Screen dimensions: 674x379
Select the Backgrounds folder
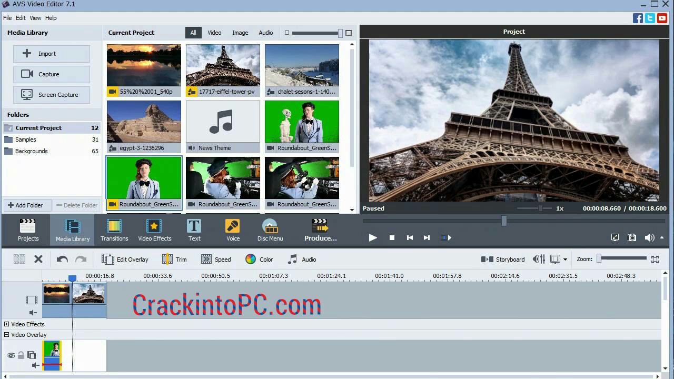[x=52, y=151]
